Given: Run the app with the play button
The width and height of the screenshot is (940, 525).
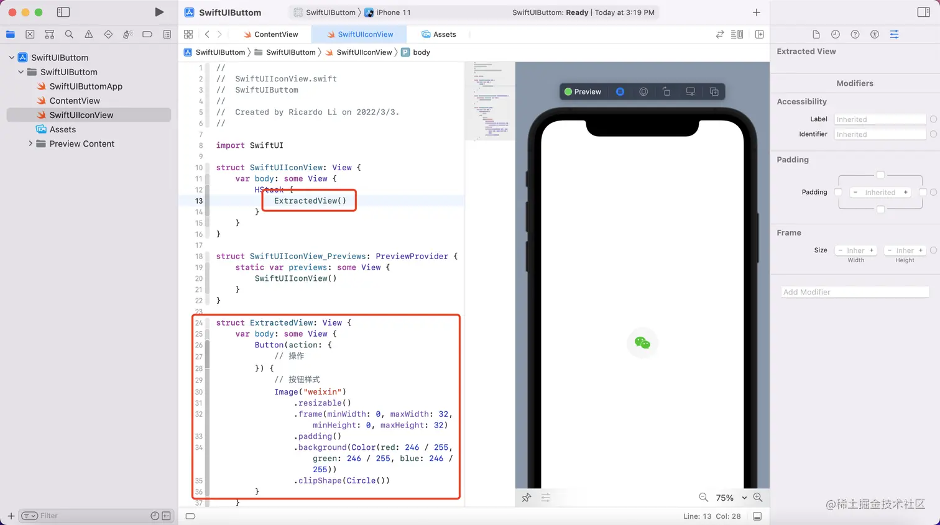Looking at the screenshot, I should point(159,11).
